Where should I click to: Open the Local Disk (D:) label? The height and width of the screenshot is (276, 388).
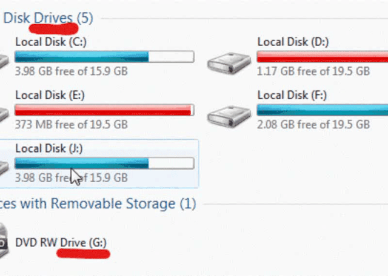coord(293,42)
